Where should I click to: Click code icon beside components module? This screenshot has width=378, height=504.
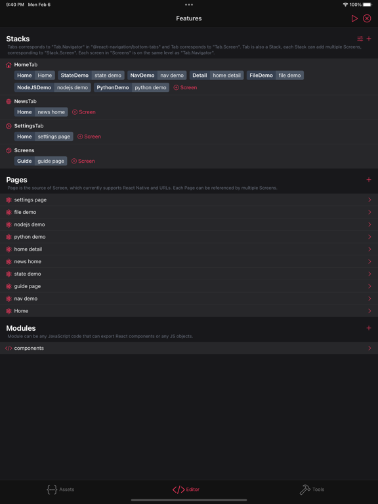coord(9,348)
